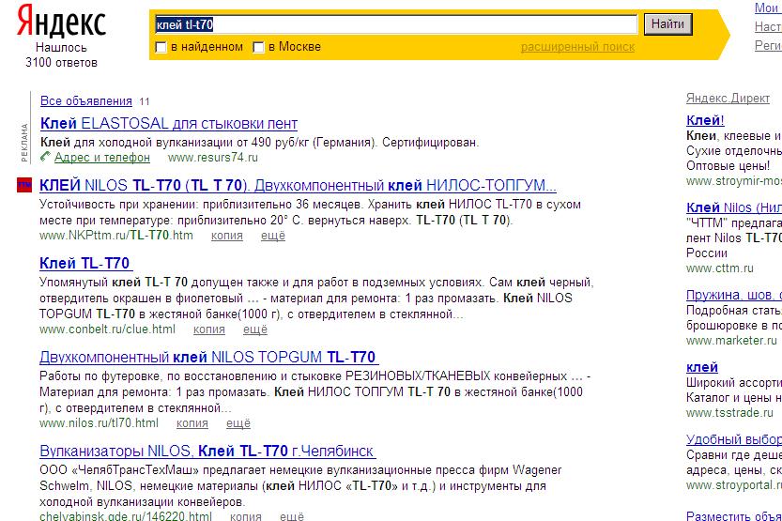Image resolution: width=782 pixels, height=521 pixels.
Task: Click the Найти search button
Action: tap(667, 23)
